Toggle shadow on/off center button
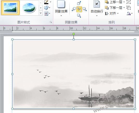The width and height of the screenshot is (139, 113). pos(79,9)
